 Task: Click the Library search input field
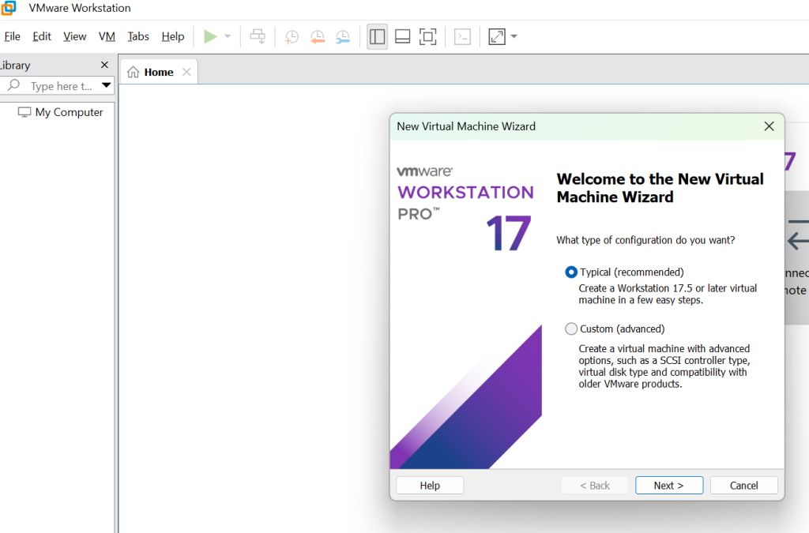click(60, 86)
